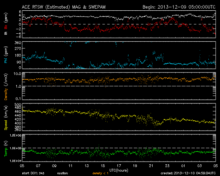Click the '480' tick on the Speed axis
220x176 pixels.
(18, 108)
